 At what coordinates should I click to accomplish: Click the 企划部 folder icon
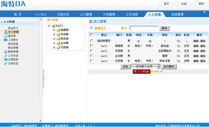[x=58, y=43]
